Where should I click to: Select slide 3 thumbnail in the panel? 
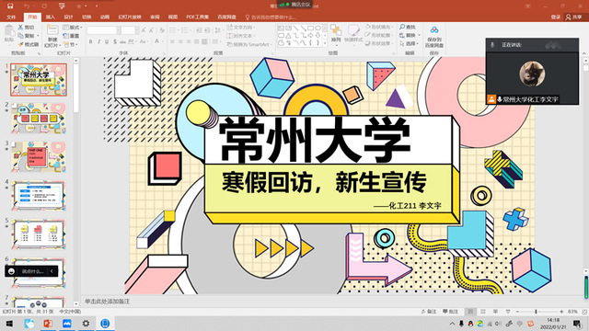coord(39,156)
